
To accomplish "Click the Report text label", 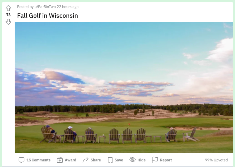I will [x=166, y=160].
